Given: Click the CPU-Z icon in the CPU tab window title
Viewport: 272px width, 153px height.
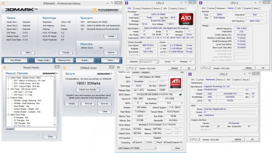Looking at the screenshot, I should pyautogui.click(x=127, y=3).
